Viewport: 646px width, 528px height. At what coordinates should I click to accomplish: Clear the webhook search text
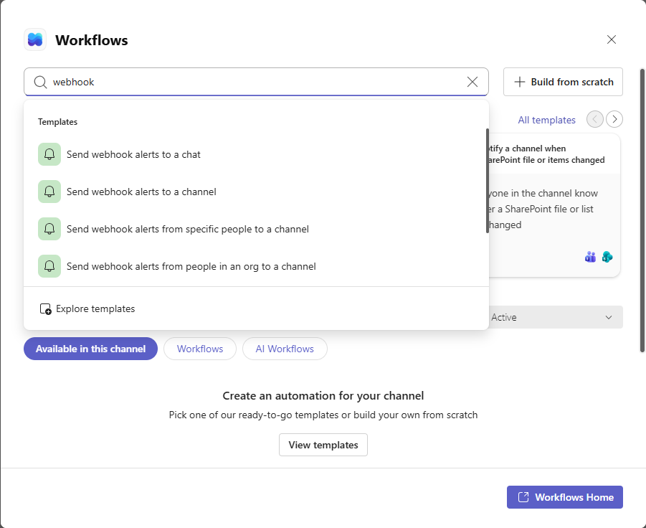click(x=472, y=82)
